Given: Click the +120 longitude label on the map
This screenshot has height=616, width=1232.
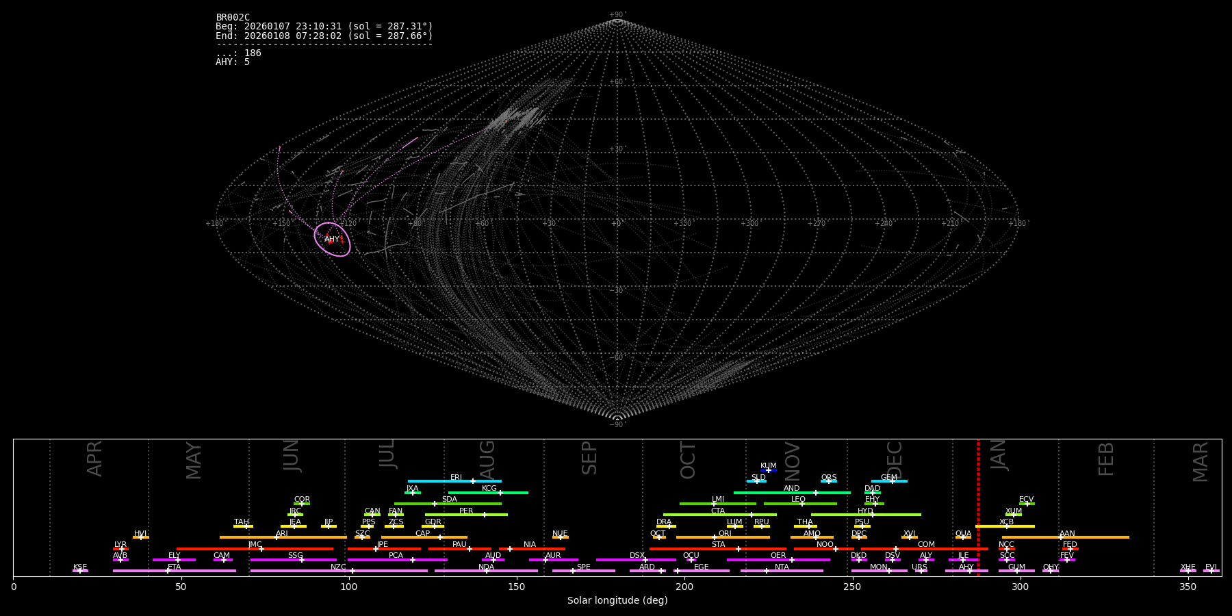Looking at the screenshot, I should click(x=347, y=224).
